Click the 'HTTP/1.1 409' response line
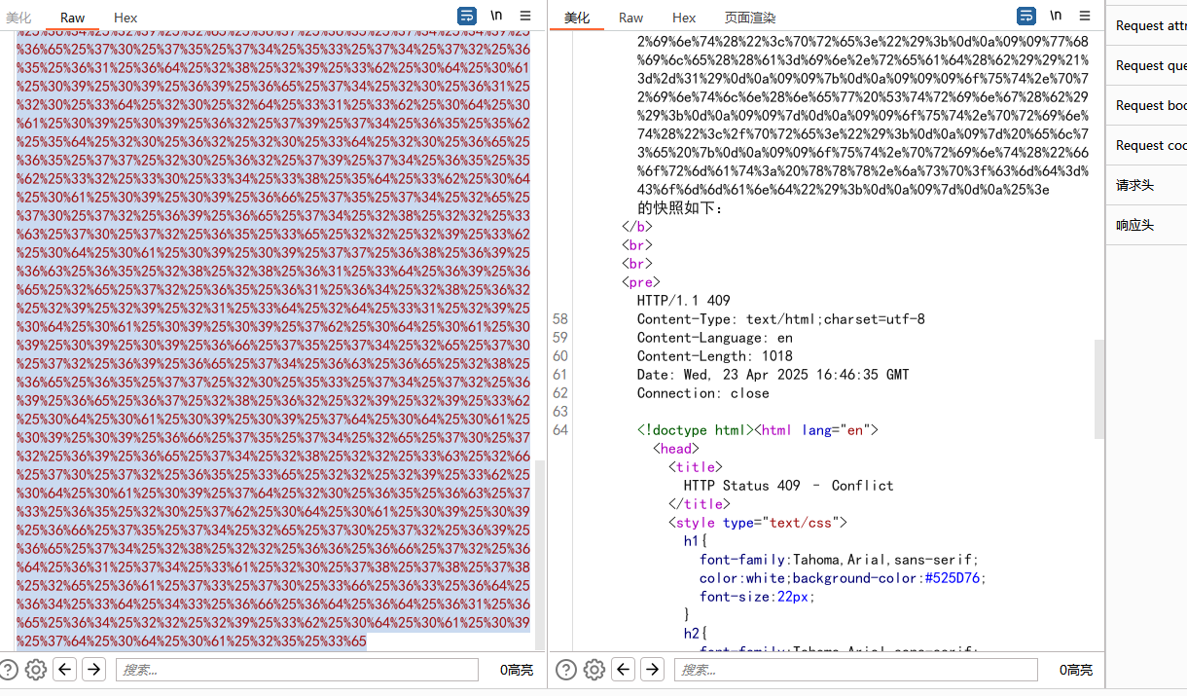 (683, 301)
